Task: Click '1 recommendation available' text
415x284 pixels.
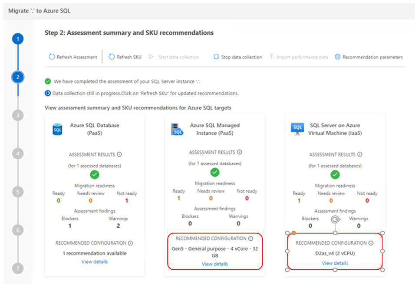Action: pyautogui.click(x=95, y=253)
